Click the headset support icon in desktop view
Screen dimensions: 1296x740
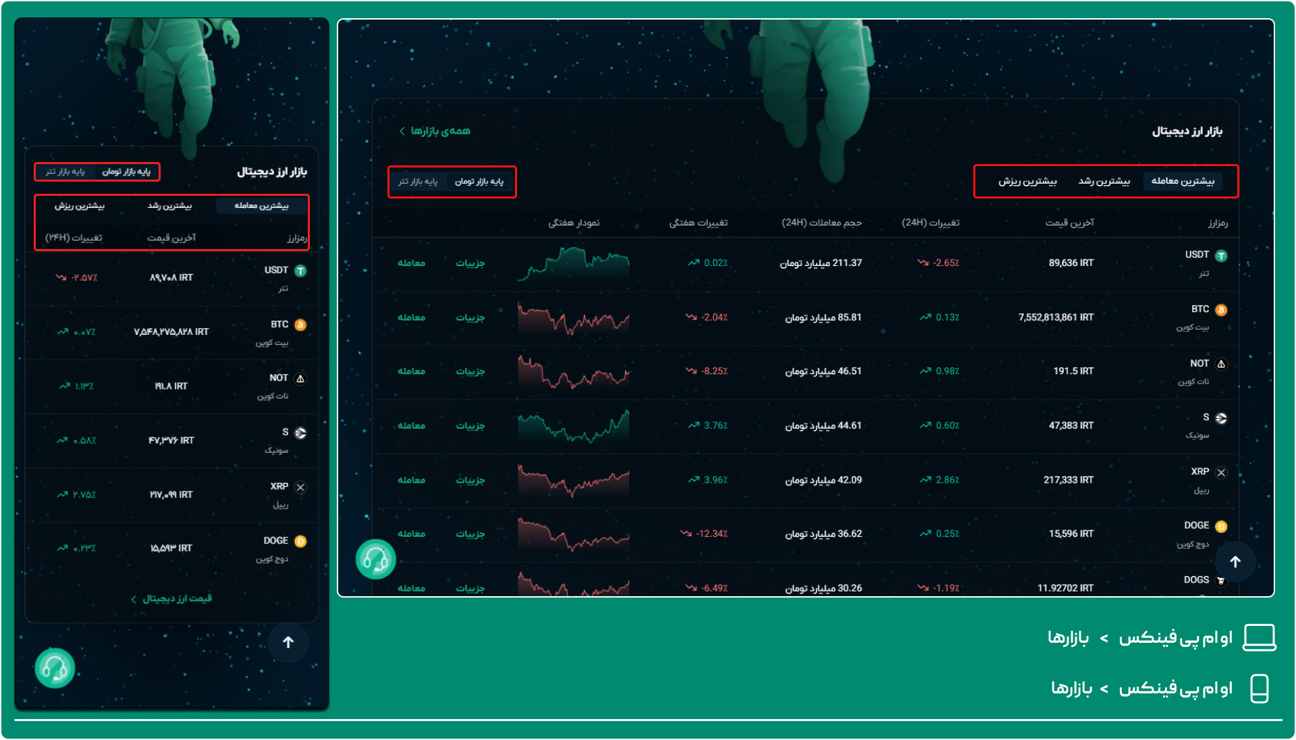pyautogui.click(x=375, y=559)
